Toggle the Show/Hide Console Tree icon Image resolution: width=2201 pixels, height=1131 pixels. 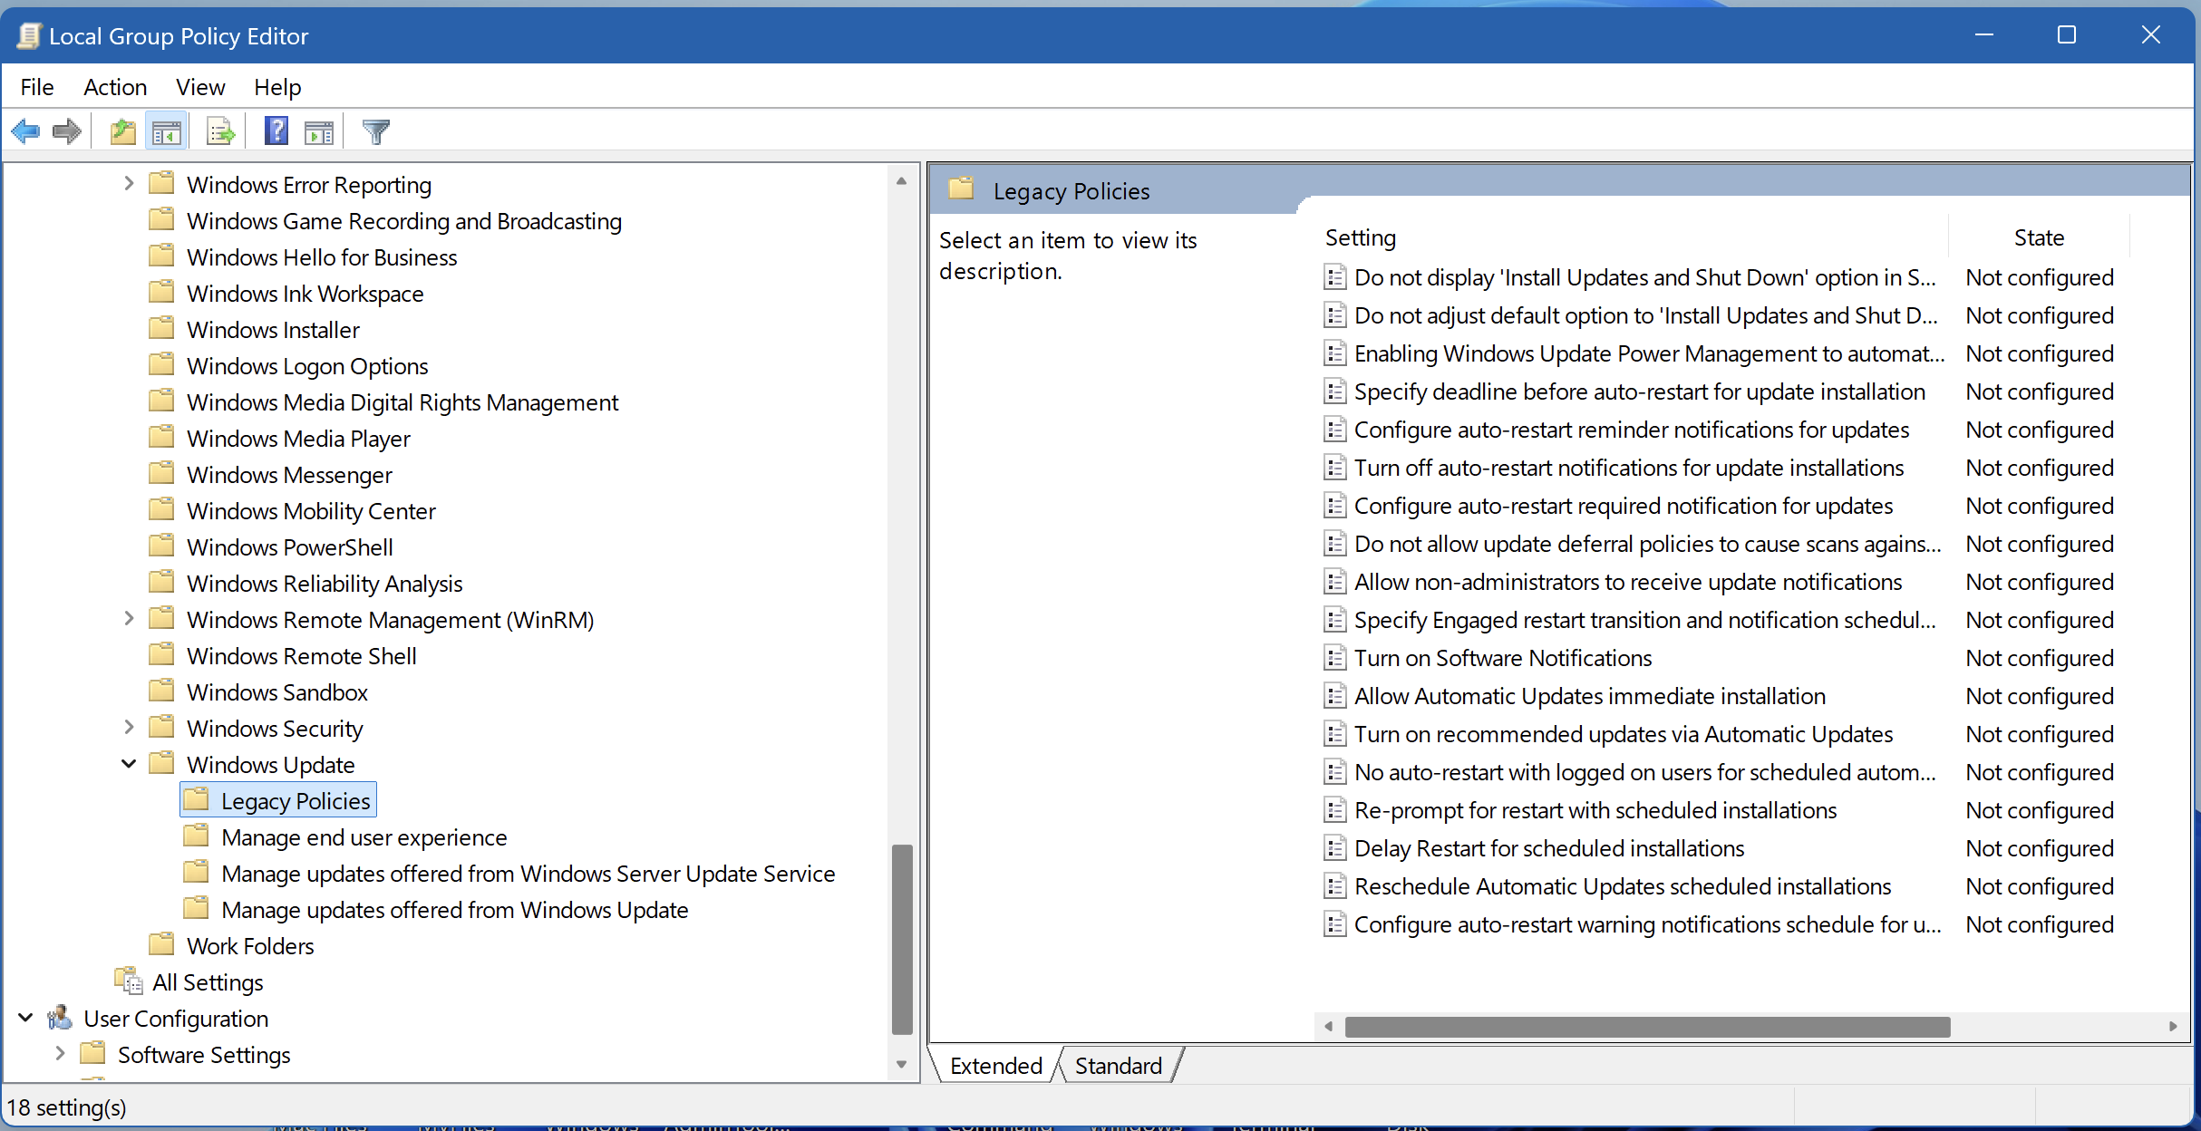pos(166,132)
